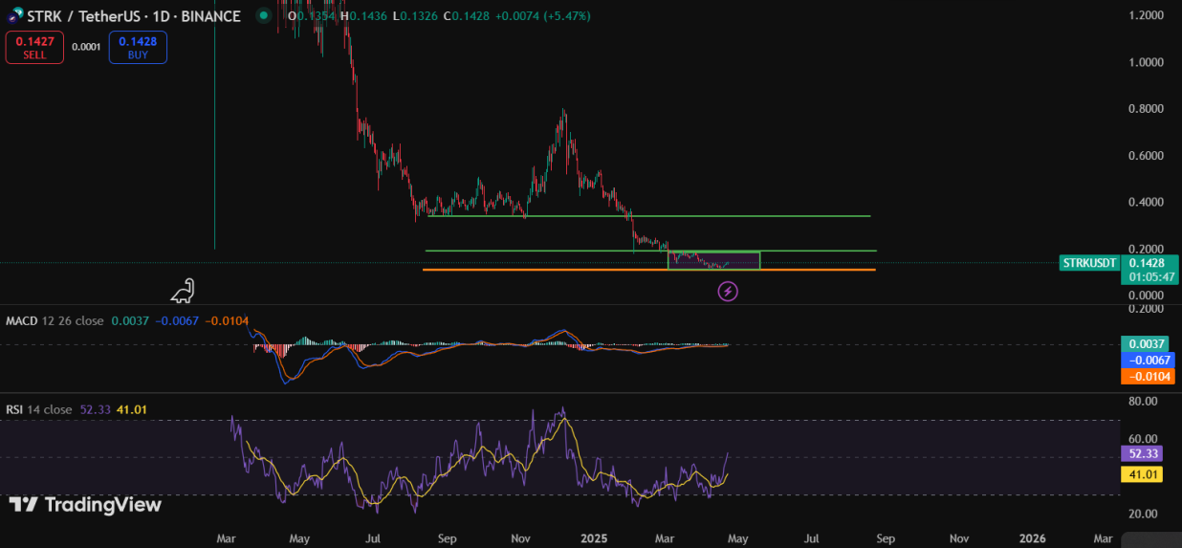Click the 0.8000 price axis label

pyautogui.click(x=1147, y=109)
